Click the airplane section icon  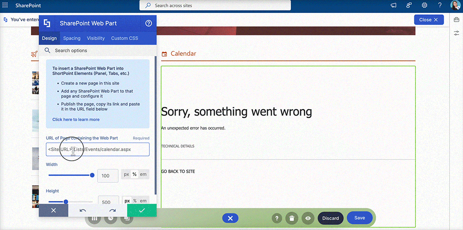35,54
